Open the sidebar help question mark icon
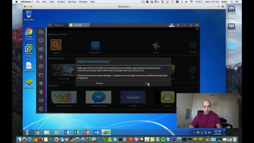Screen dimensions: 254x143 click(41, 109)
